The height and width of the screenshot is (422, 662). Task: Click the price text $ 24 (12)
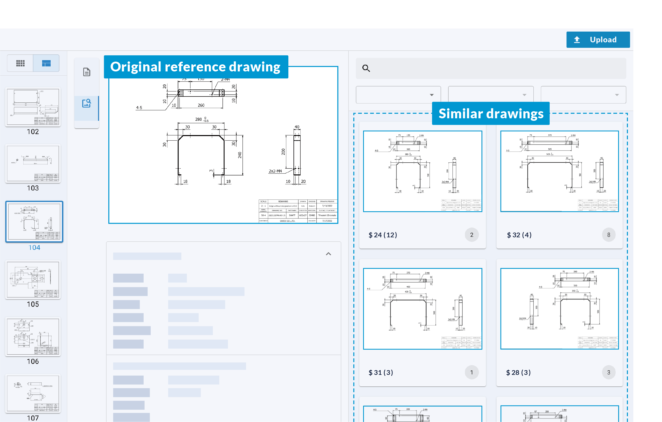click(383, 235)
